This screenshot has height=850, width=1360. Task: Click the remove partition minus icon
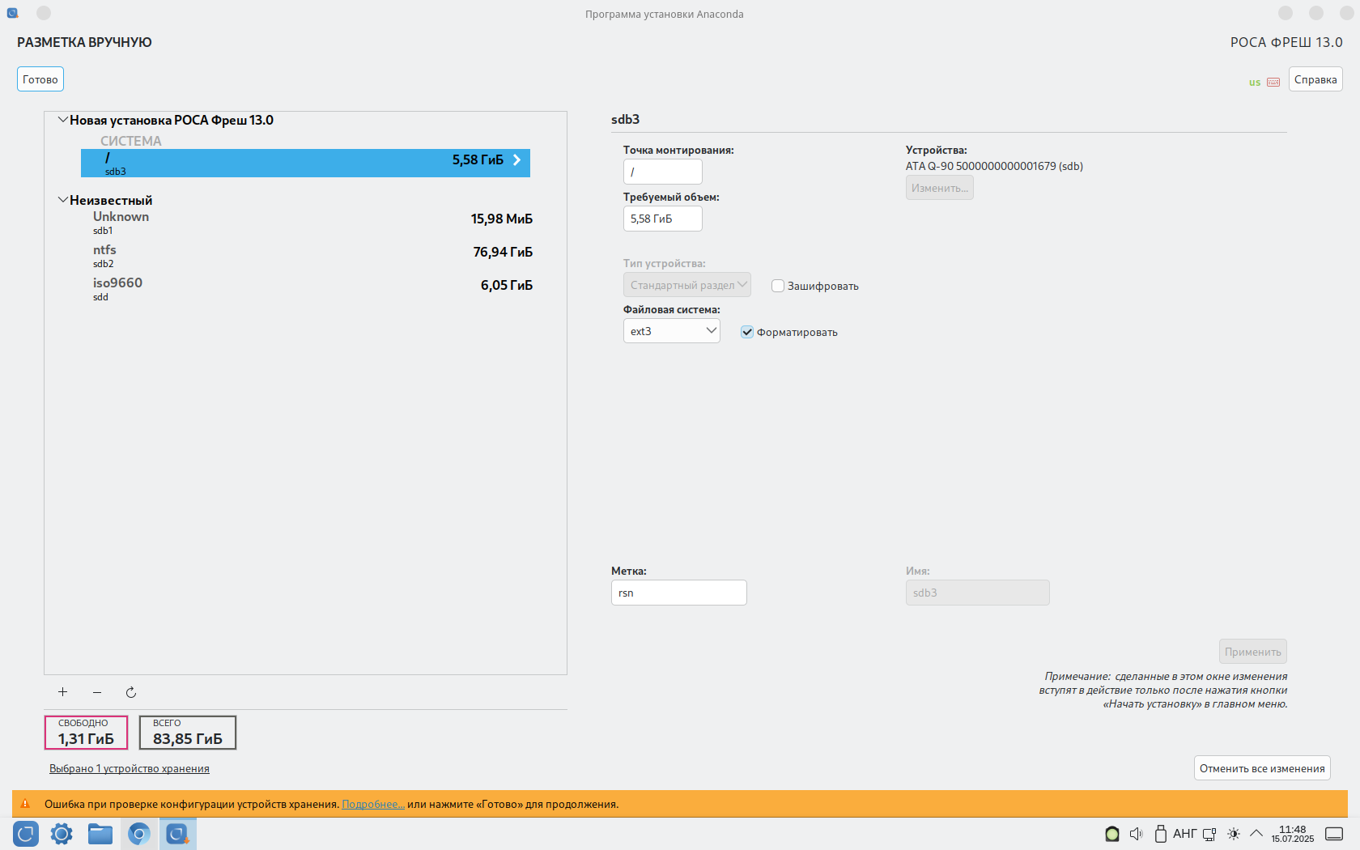point(97,692)
